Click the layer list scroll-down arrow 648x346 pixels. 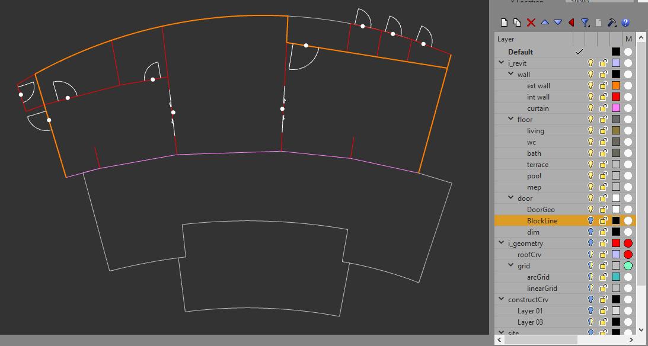coord(641,329)
